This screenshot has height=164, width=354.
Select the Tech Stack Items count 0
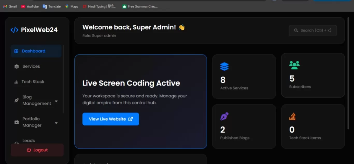point(292,130)
